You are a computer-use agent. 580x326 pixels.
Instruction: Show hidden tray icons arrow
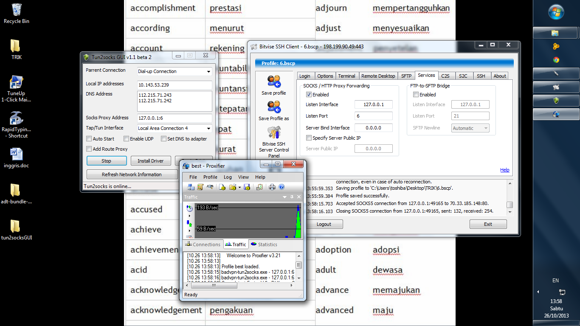(x=538, y=292)
